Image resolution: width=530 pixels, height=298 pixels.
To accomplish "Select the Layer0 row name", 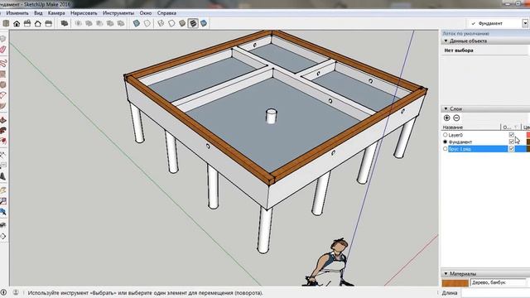I will [455, 135].
